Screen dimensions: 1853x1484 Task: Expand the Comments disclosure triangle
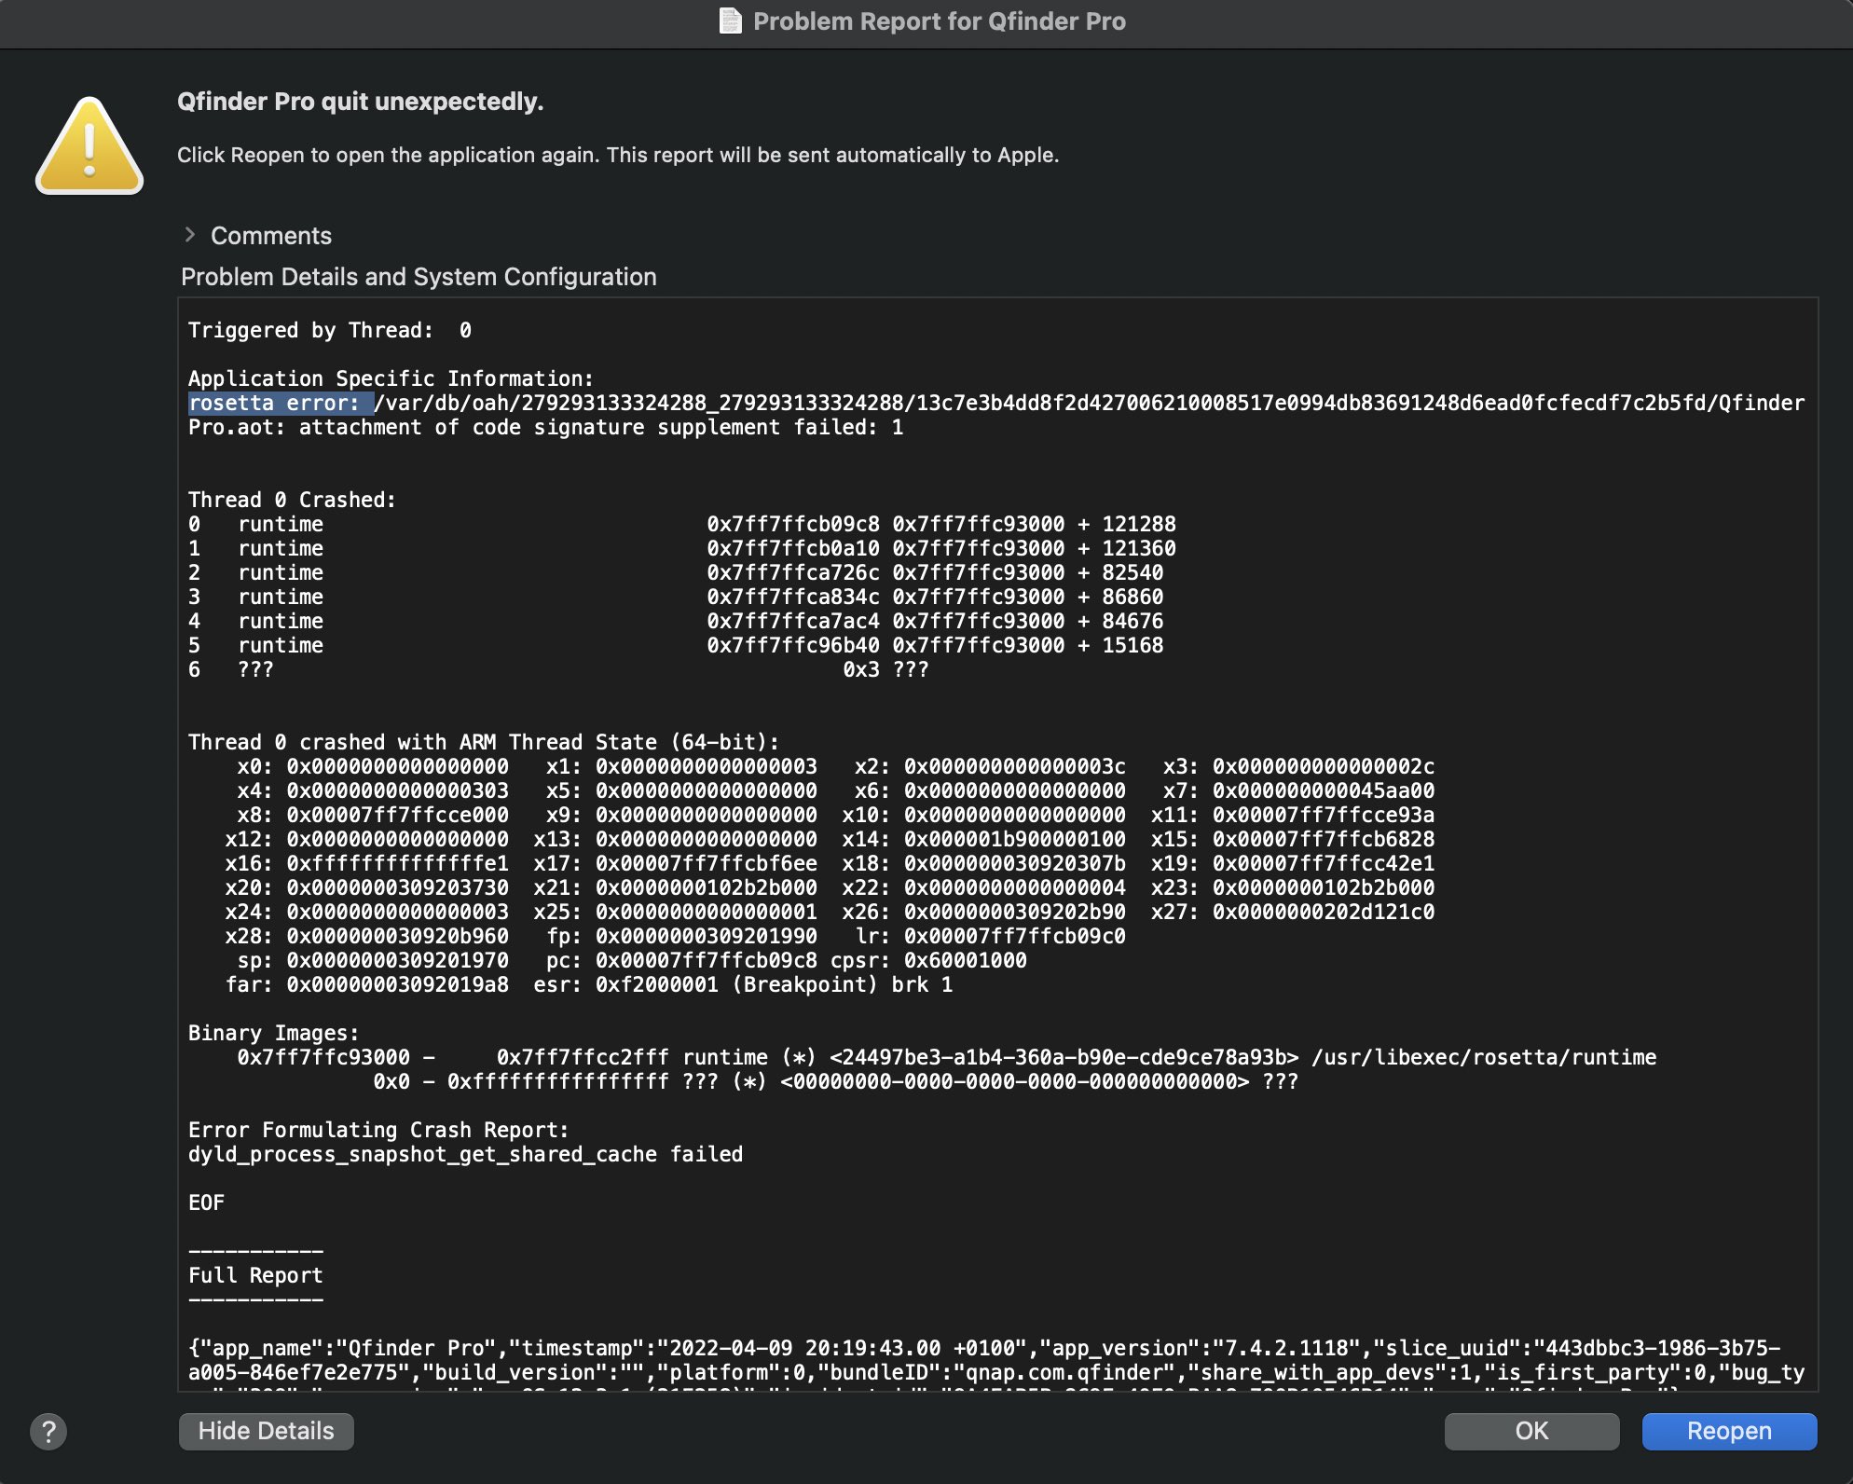click(190, 235)
